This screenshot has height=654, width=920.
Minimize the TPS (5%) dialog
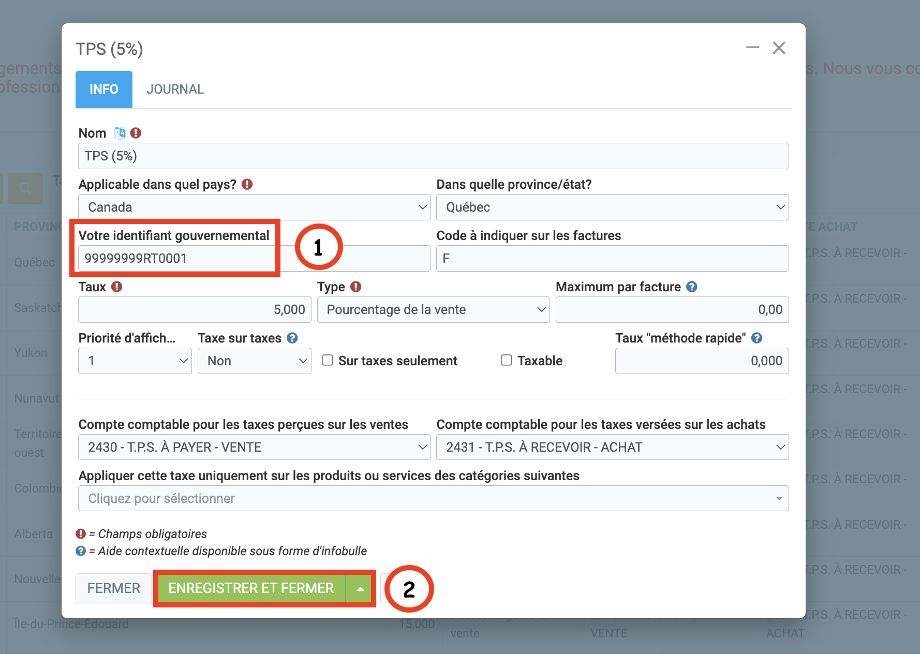pos(752,48)
